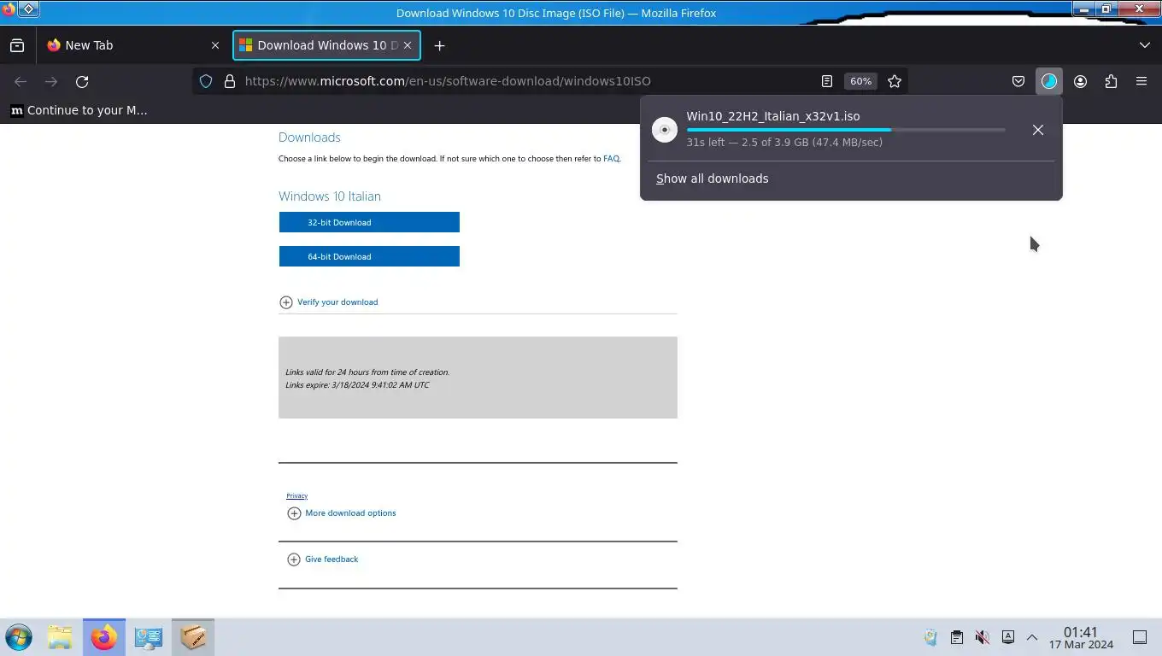
Task: Expand the list all tabs chevron
Action: (1145, 45)
